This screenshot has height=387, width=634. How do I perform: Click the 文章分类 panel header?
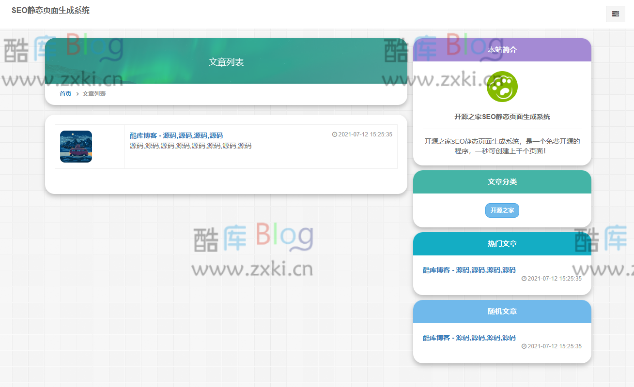point(502,182)
